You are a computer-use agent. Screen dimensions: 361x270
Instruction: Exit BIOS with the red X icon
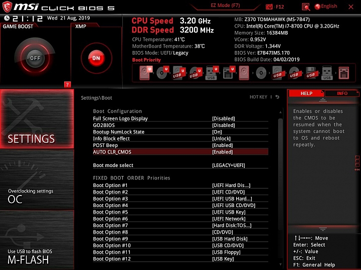click(351, 7)
